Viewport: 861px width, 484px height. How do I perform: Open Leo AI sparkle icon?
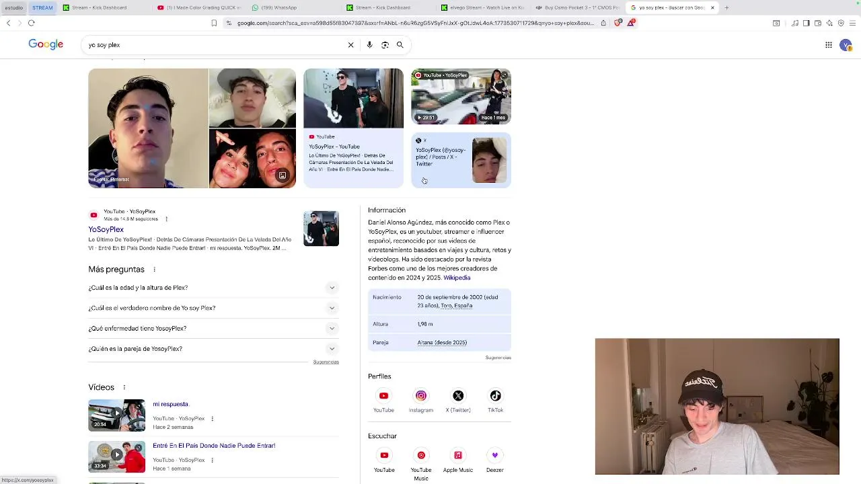point(829,23)
